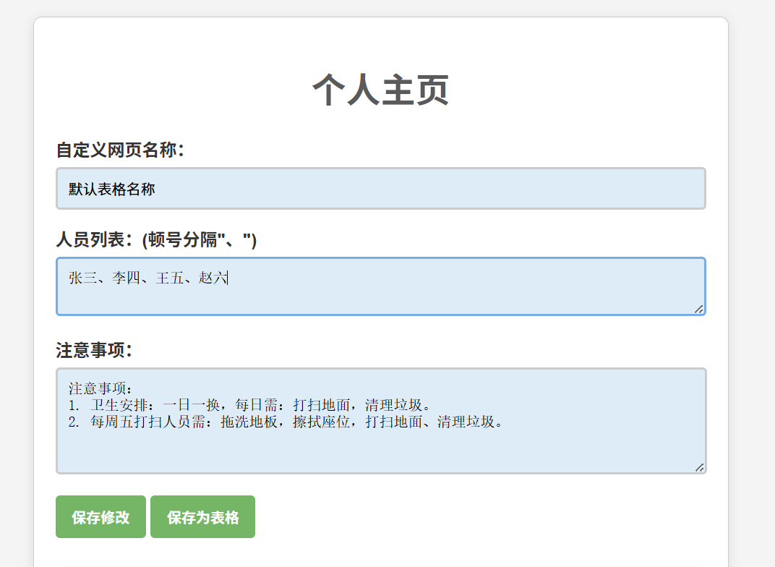Click the line starting with 1. 卫生安排
The height and width of the screenshot is (567, 775).
click(250, 405)
